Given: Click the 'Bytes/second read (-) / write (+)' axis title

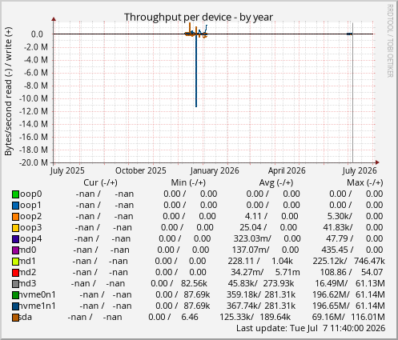Looking at the screenshot, I should (8, 91).
